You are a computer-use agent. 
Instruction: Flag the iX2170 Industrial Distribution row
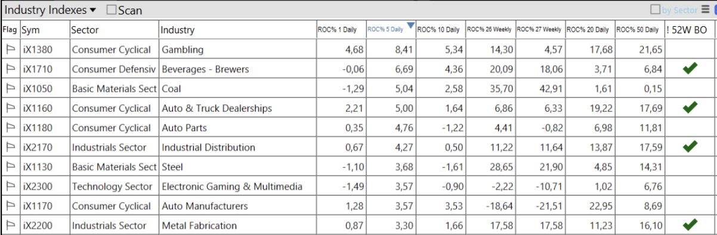point(10,147)
